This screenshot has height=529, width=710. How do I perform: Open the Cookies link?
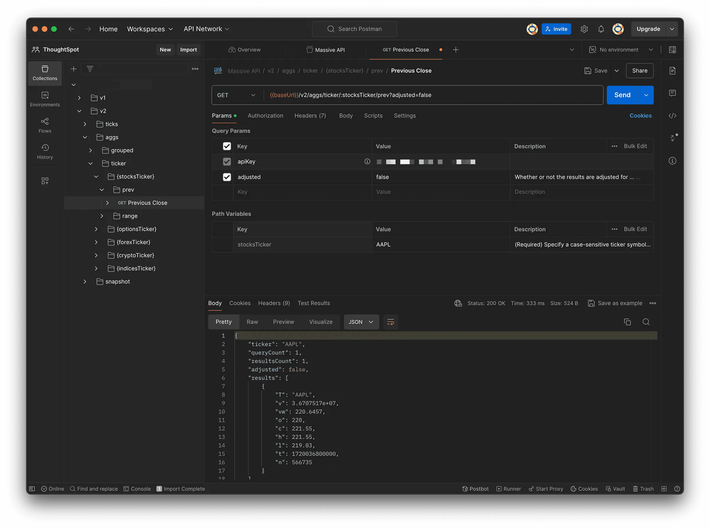(x=640, y=116)
